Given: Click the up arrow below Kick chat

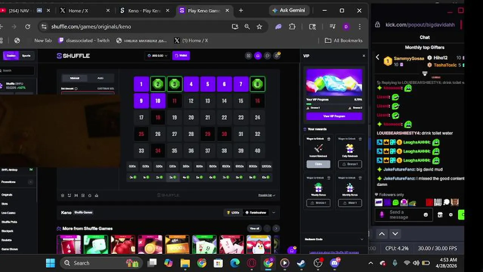Looking at the screenshot, I should (x=382, y=234).
